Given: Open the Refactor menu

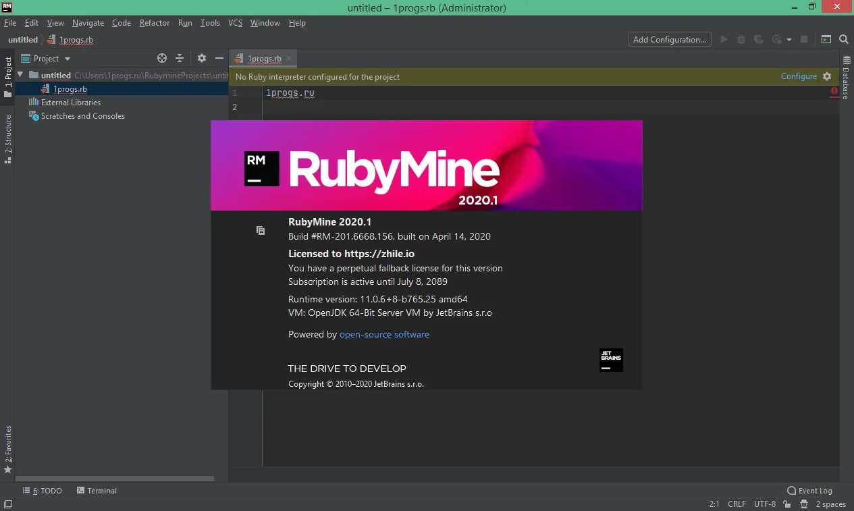Looking at the screenshot, I should click(155, 22).
